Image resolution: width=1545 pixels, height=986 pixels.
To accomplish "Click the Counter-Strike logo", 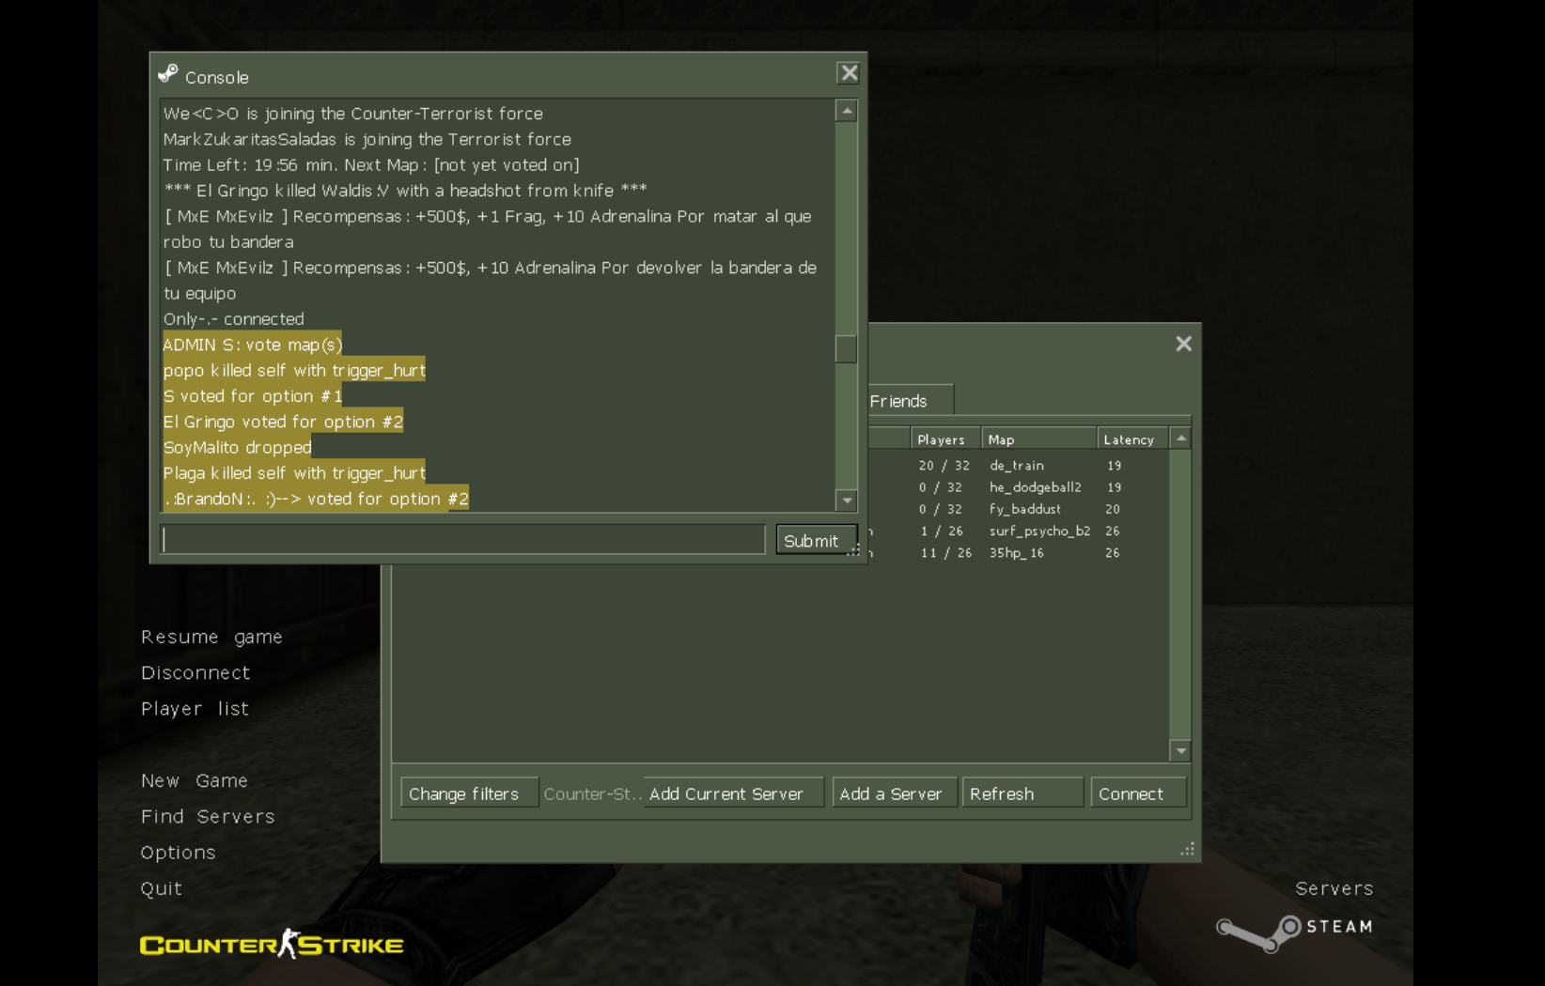I will [272, 944].
